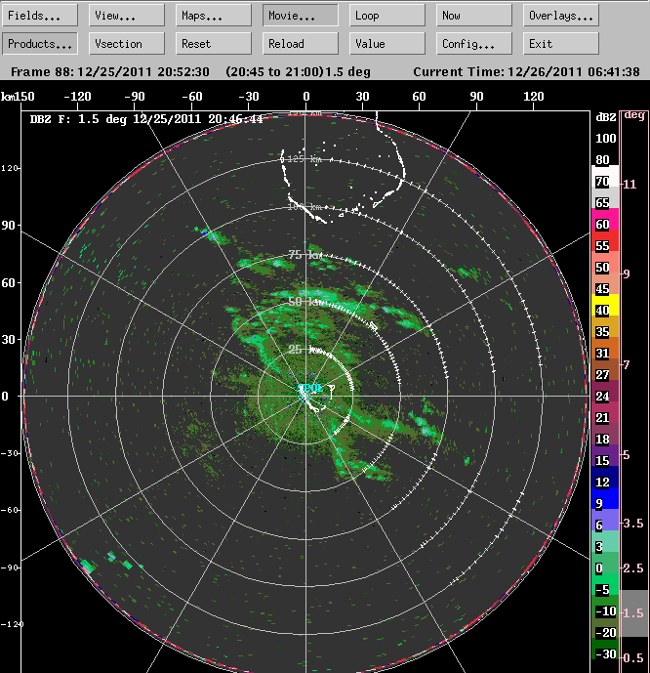Pick the 15 dBZ purple color band

click(x=605, y=455)
